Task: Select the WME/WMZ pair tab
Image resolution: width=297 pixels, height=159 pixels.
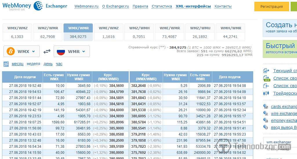Action: tap(109, 32)
